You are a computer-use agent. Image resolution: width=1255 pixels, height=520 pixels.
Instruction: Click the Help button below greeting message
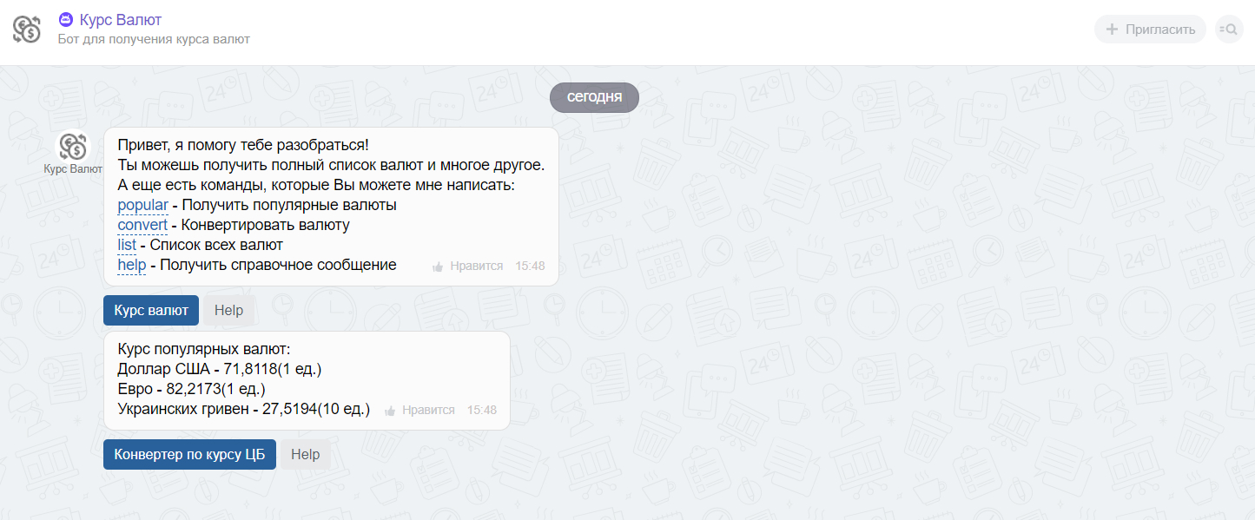pos(228,311)
